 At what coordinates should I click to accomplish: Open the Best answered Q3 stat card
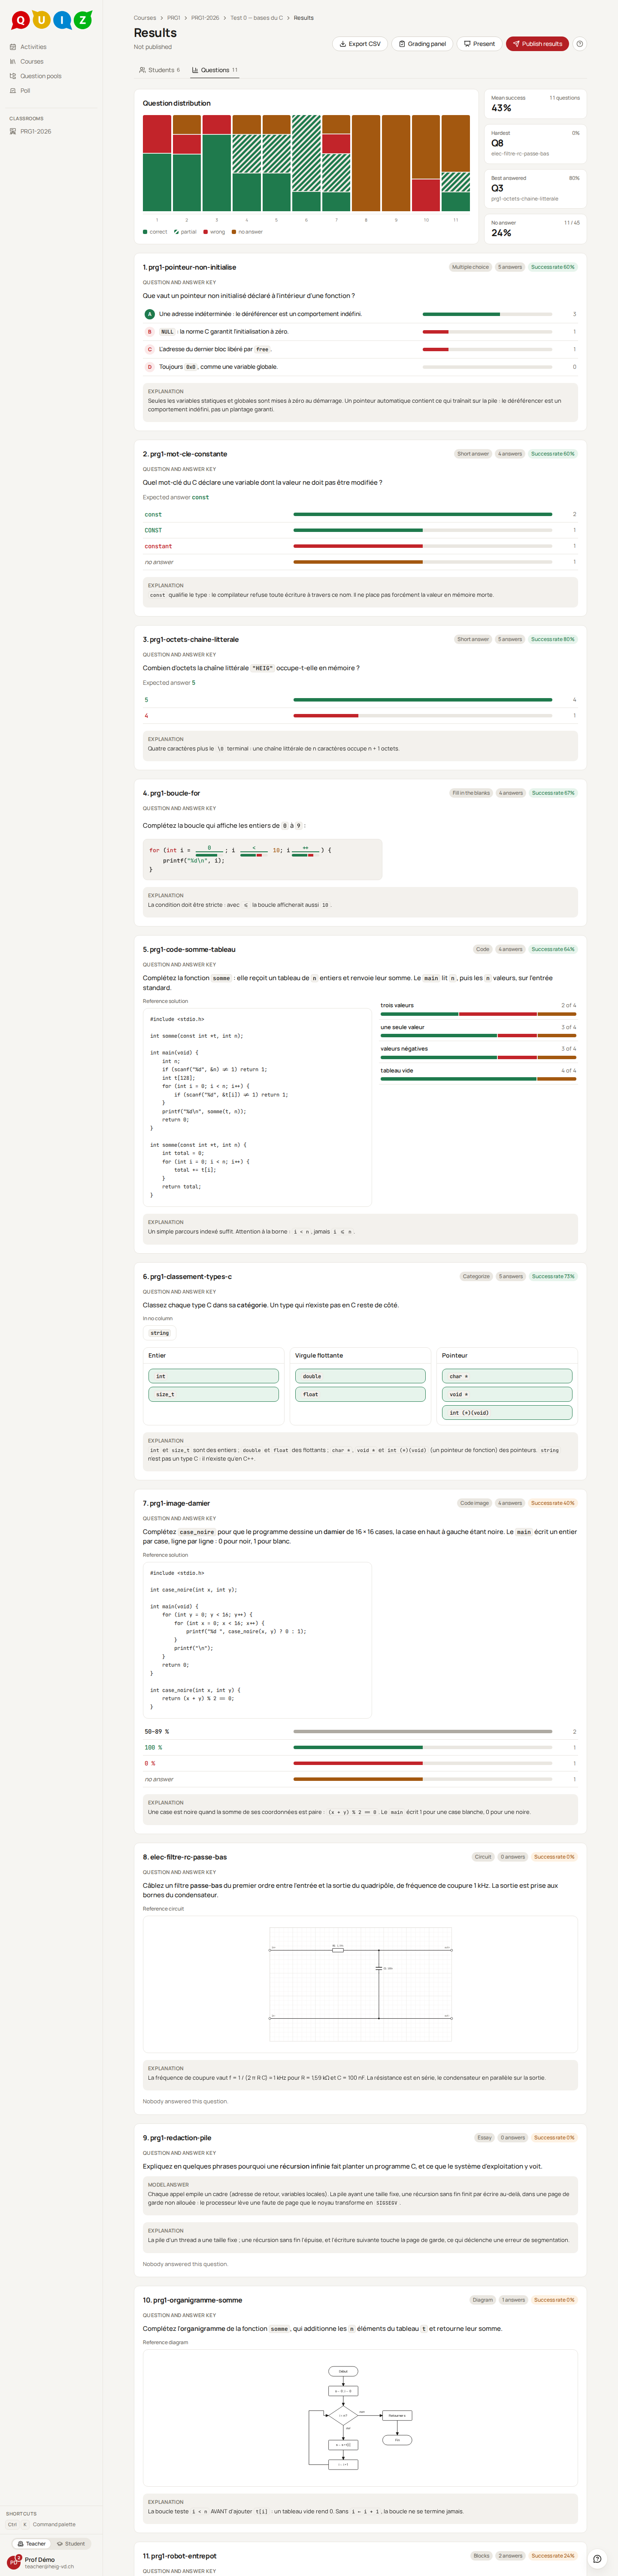pos(535,188)
